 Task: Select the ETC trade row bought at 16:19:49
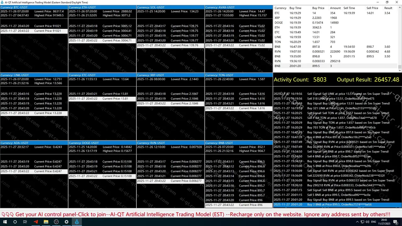pos(336,32)
